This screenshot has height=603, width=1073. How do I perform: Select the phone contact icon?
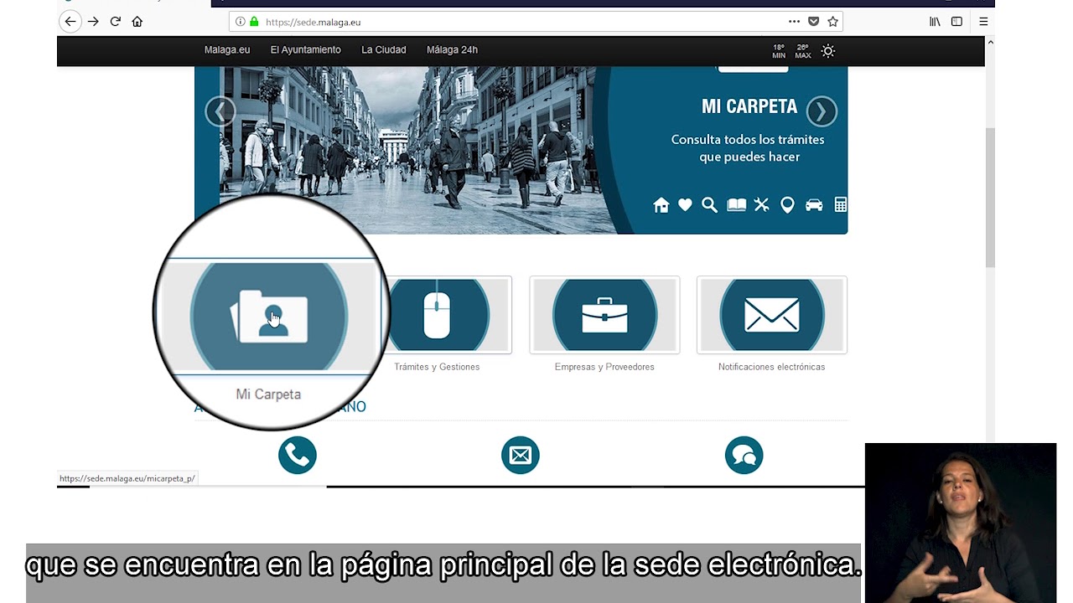pyautogui.click(x=297, y=455)
